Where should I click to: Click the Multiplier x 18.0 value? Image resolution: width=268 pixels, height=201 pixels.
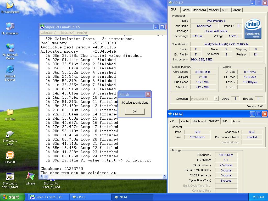[x=203, y=77]
